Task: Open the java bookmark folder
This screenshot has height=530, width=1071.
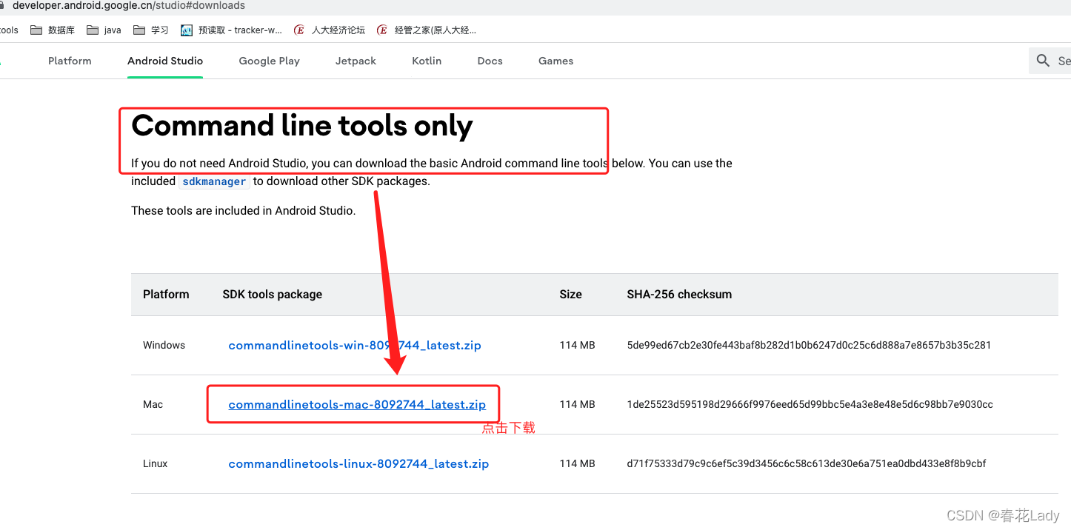Action: 104,30
